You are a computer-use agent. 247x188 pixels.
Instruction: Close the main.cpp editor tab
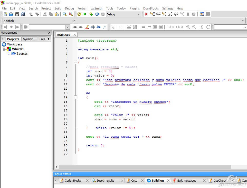coord(75,35)
